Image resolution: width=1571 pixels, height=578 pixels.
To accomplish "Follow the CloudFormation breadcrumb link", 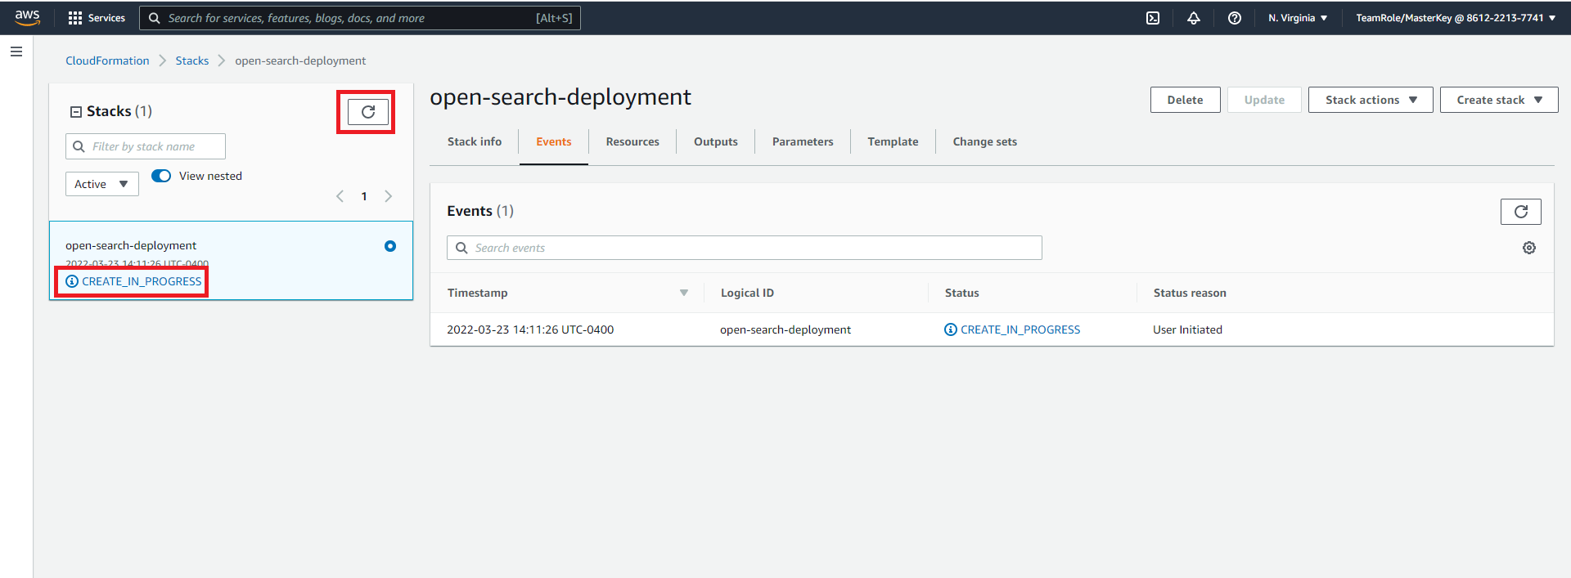I will pos(107,60).
